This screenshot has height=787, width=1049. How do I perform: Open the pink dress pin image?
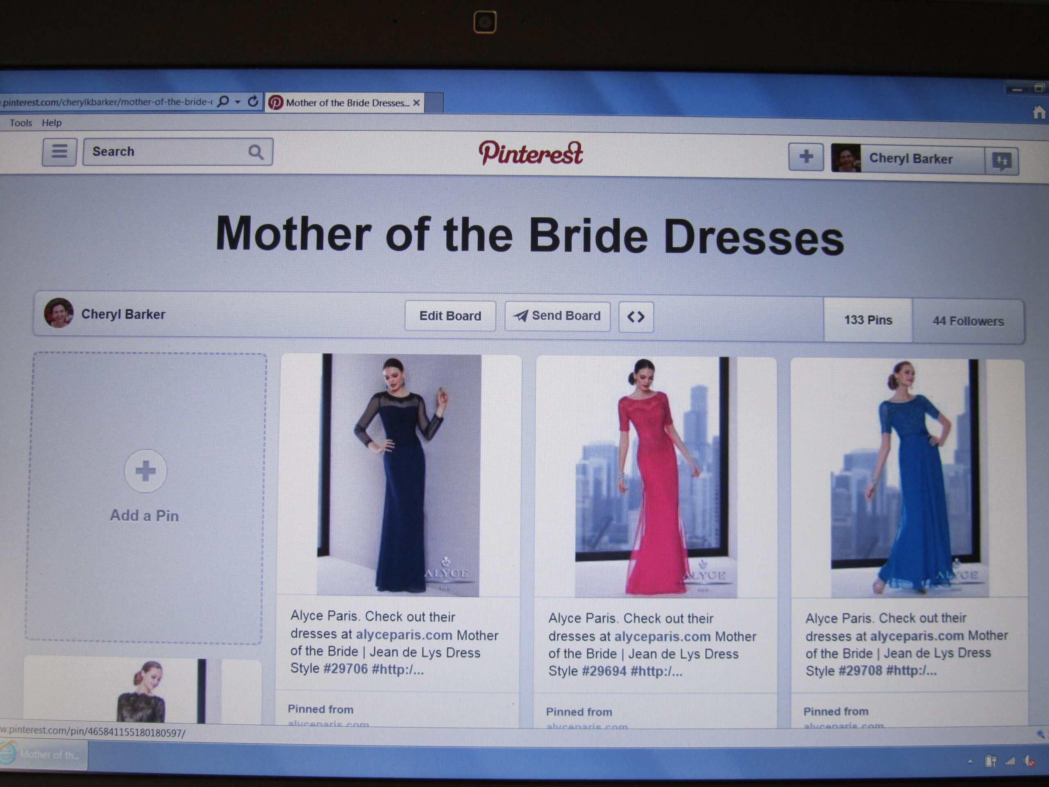tap(656, 477)
